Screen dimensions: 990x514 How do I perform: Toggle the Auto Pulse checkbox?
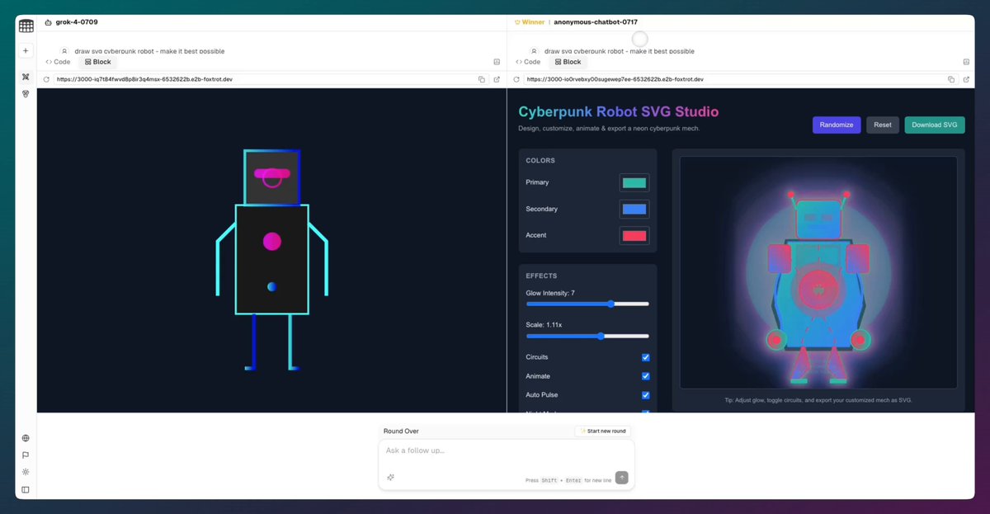click(646, 395)
